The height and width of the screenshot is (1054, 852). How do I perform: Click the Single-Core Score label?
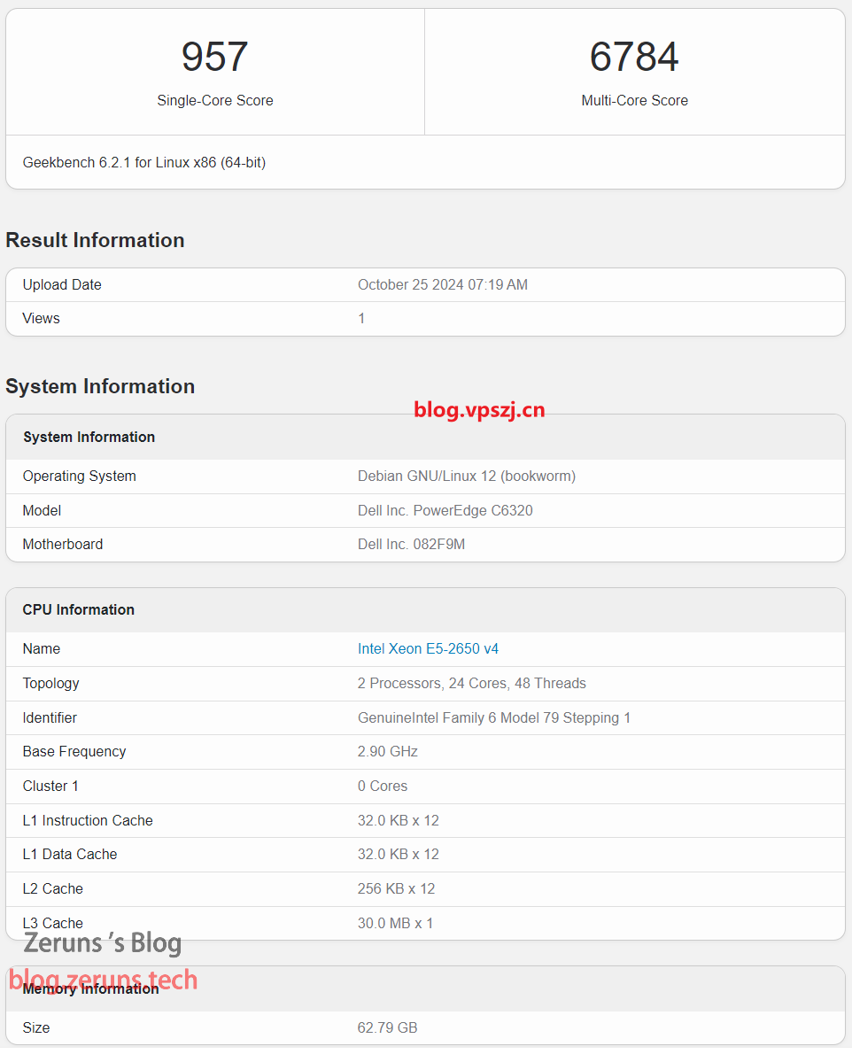(215, 101)
